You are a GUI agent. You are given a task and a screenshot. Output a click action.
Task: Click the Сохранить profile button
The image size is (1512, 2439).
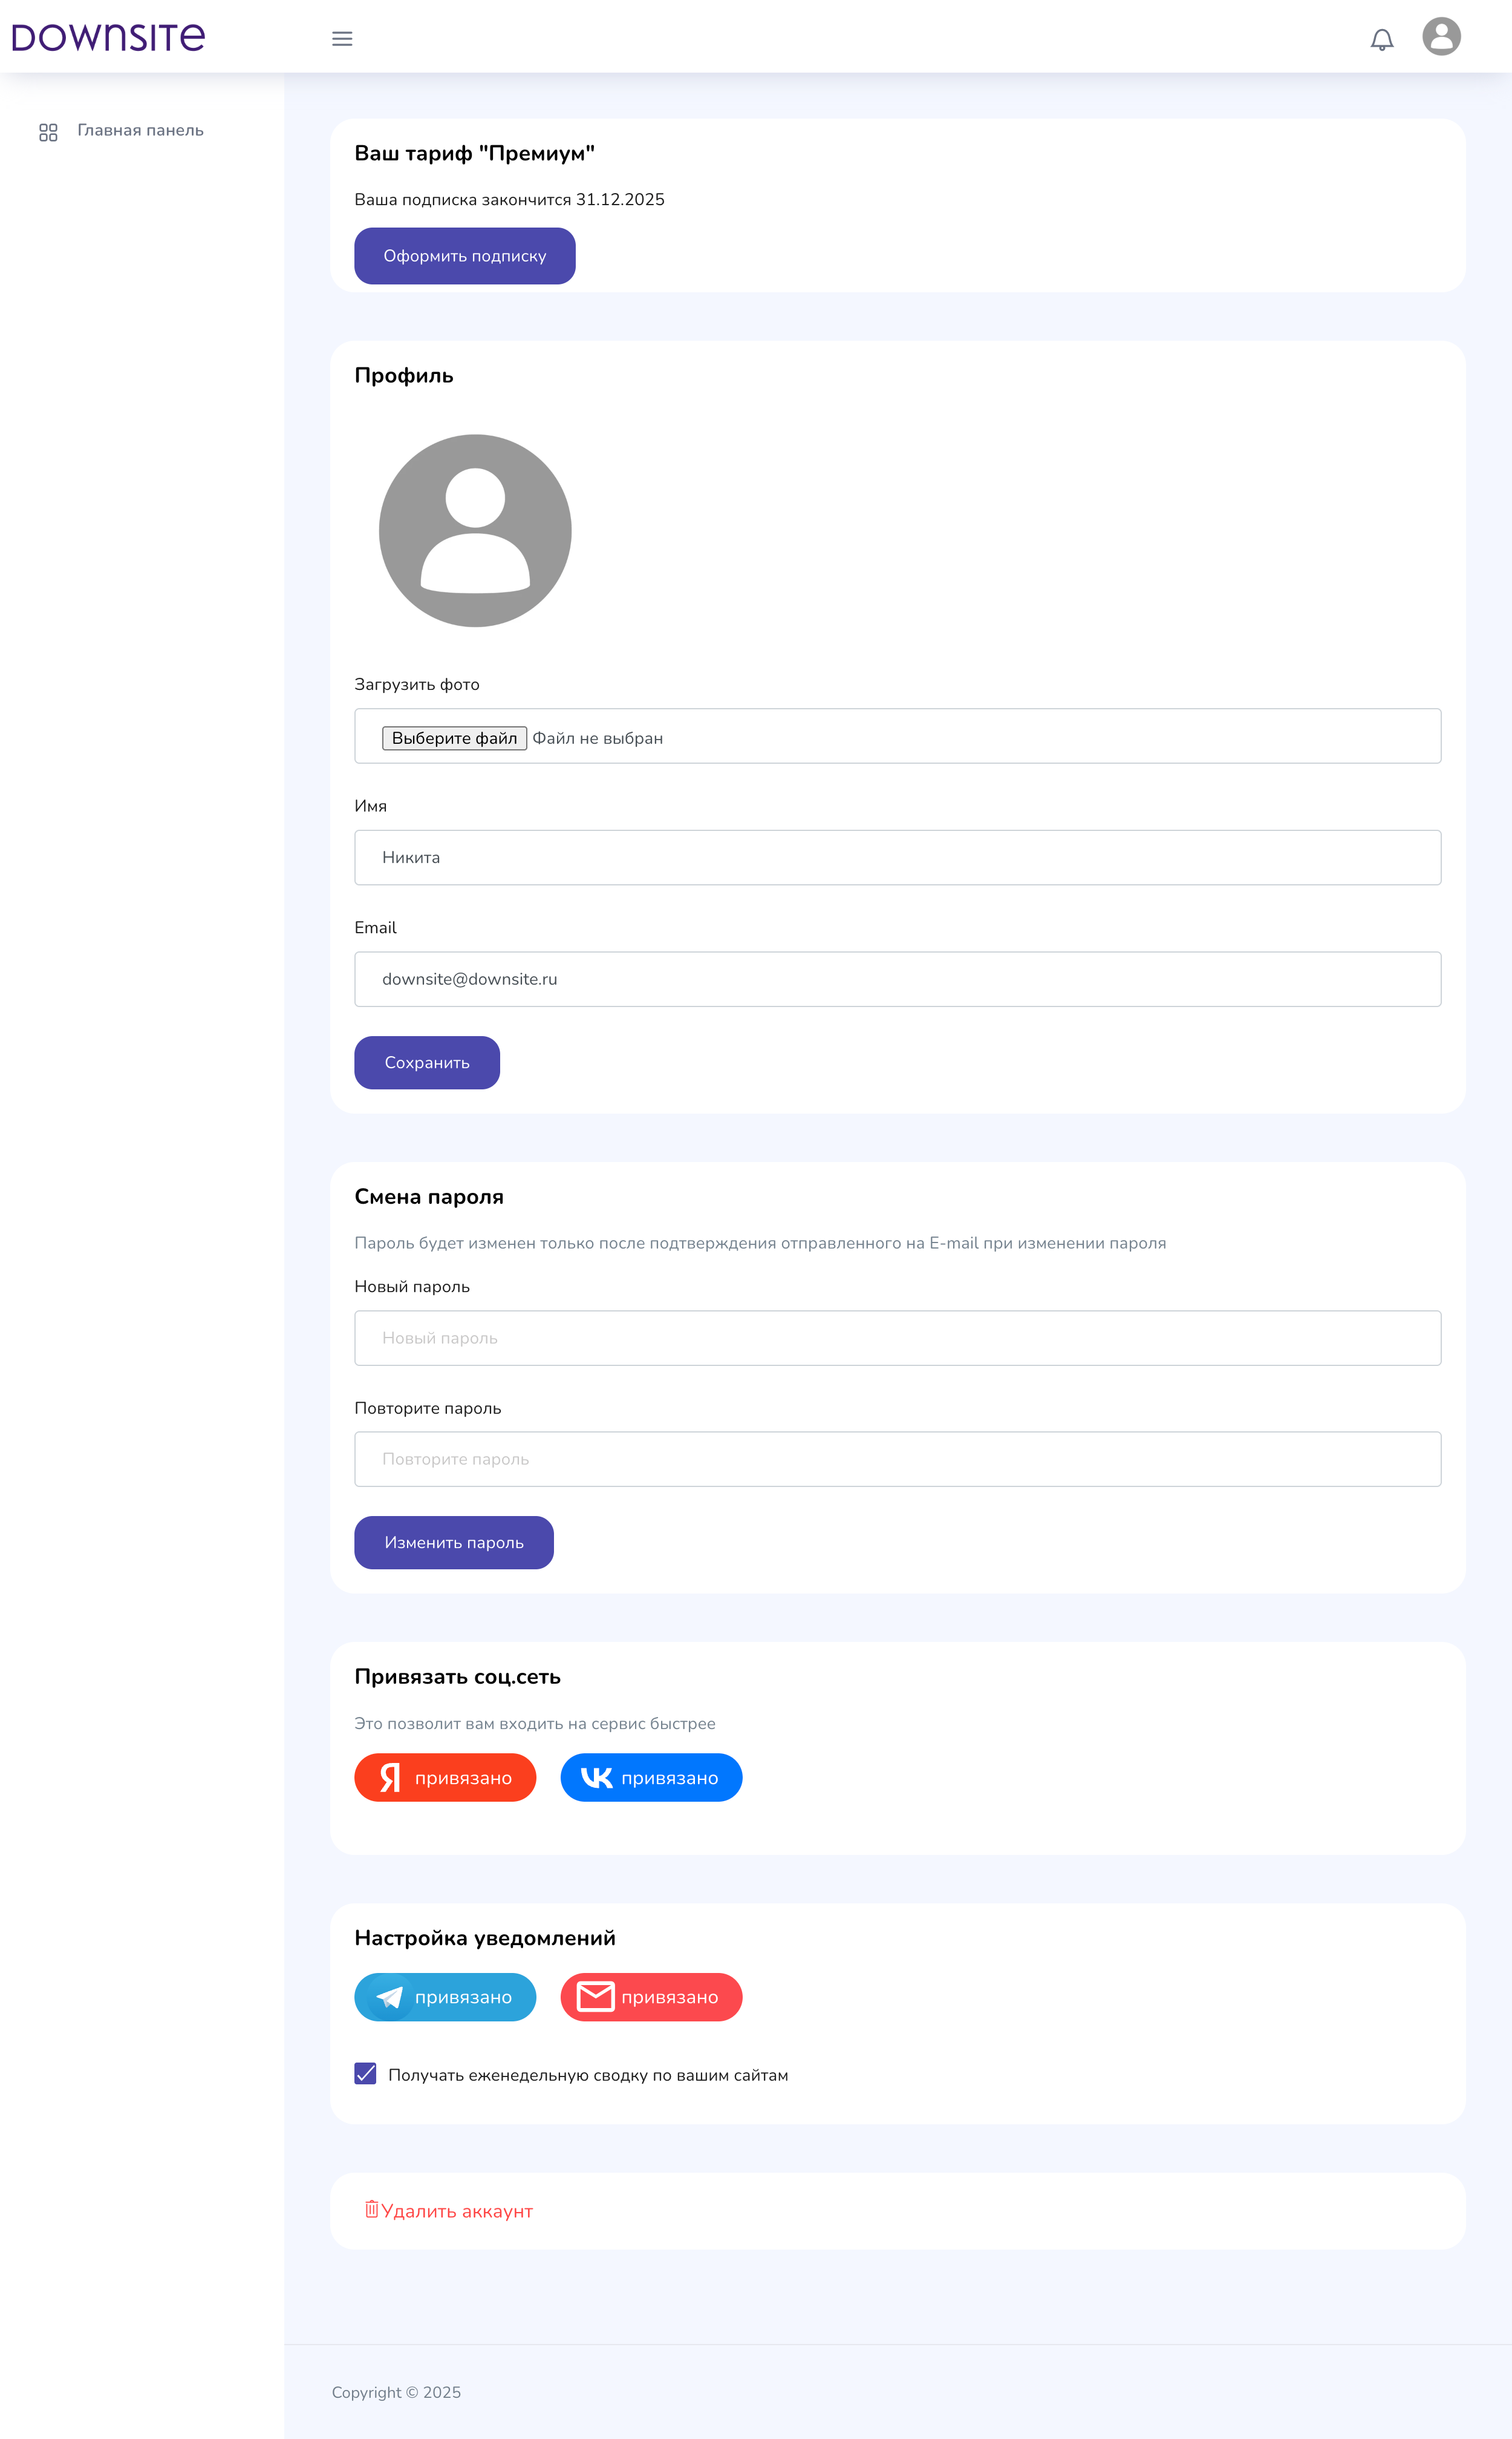[427, 1062]
